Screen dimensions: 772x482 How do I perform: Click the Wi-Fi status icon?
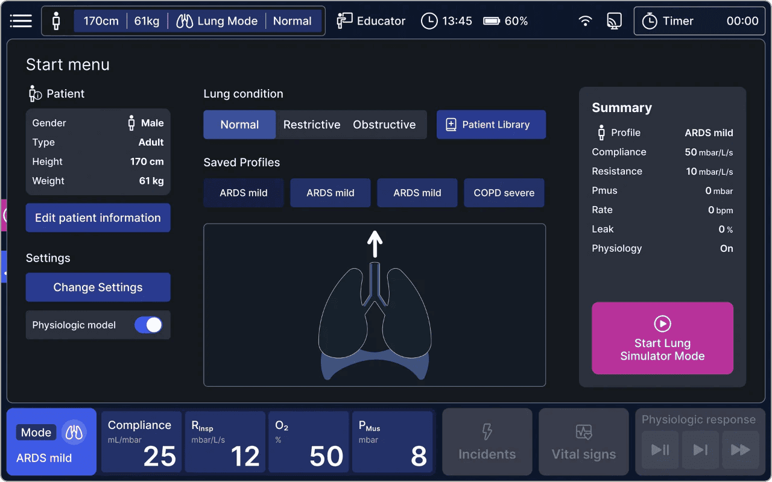pos(585,21)
